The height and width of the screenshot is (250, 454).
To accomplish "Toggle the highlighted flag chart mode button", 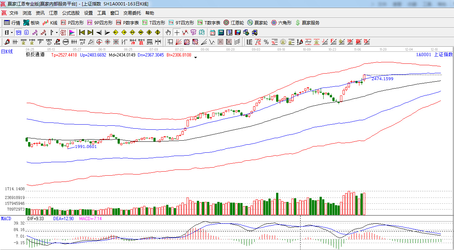I will pyautogui.click(x=72, y=32).
